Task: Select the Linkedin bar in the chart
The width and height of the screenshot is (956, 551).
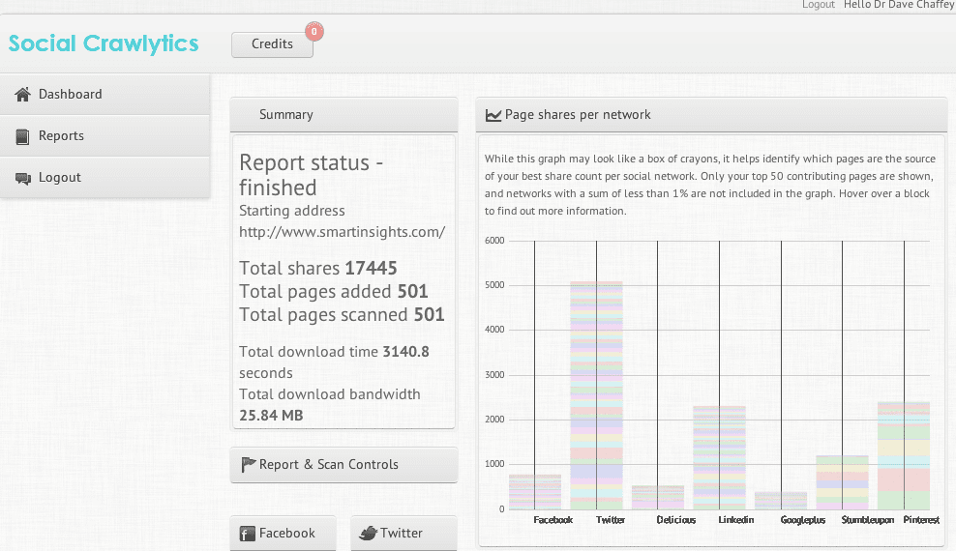Action: (x=719, y=454)
